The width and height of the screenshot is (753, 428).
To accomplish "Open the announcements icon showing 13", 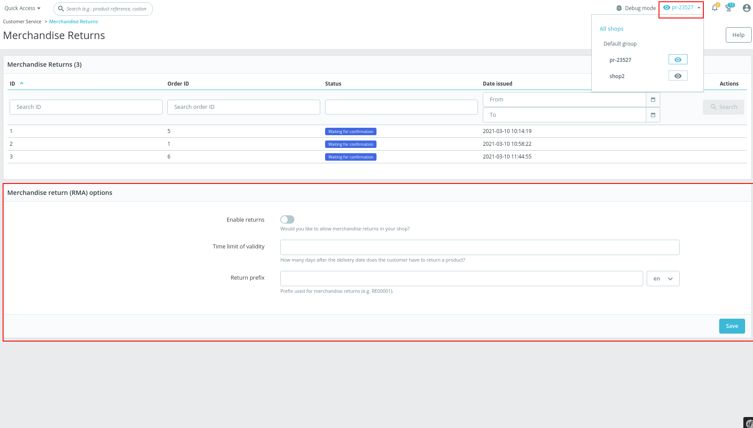I will point(729,8).
